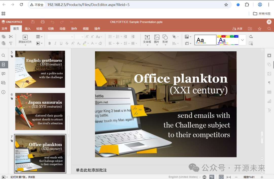This screenshot has width=274, height=179.
Task: Toggle italic formatting
Action: [55, 43]
